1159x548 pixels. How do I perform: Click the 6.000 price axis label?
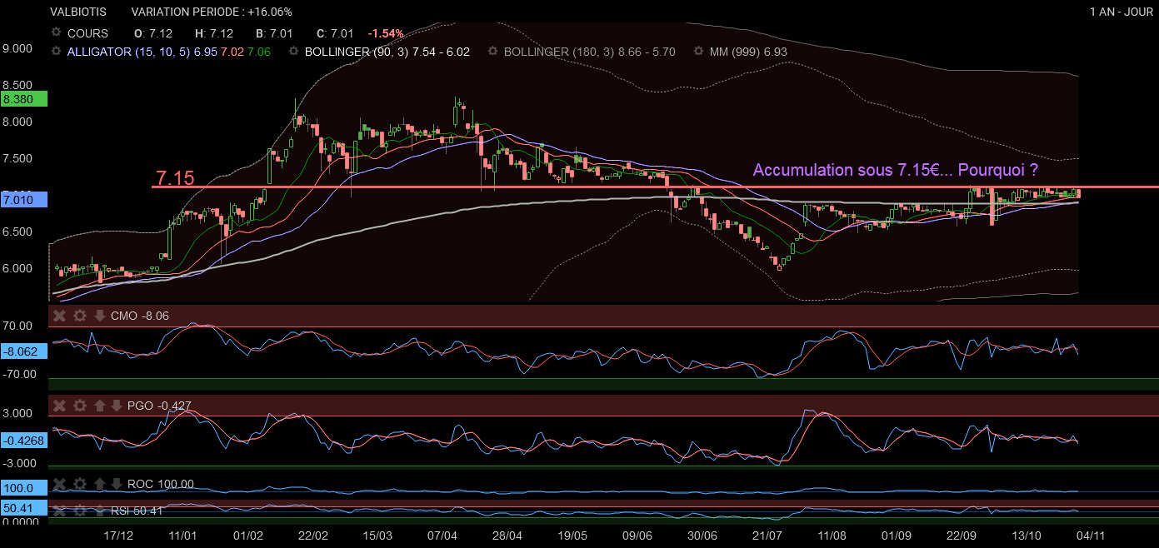coord(18,268)
